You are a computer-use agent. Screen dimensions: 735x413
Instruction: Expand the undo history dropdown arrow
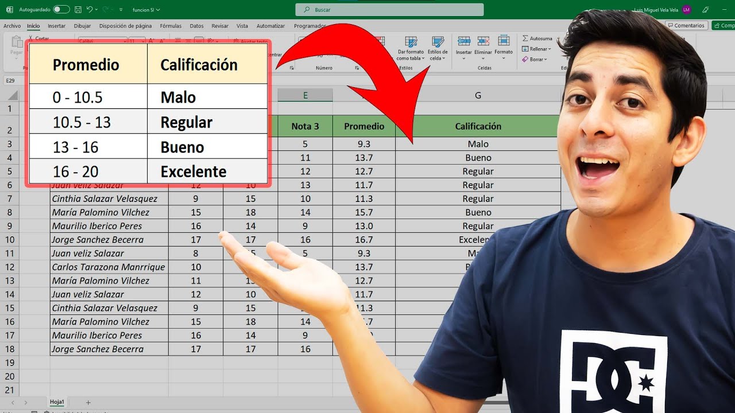(x=96, y=10)
